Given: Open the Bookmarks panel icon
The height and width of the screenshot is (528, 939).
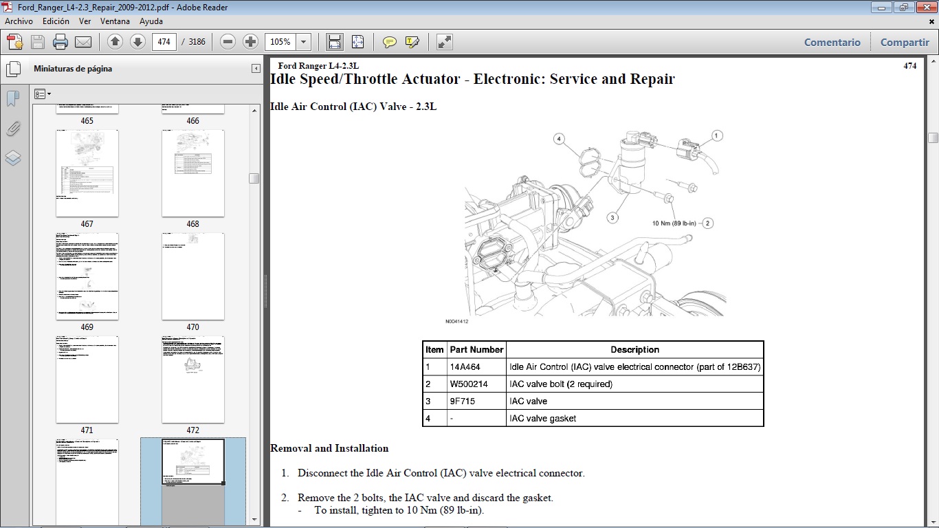Looking at the screenshot, I should [x=13, y=99].
